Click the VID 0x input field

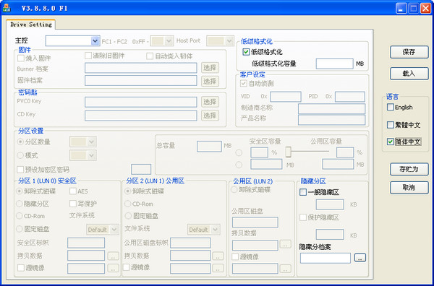tap(286, 97)
